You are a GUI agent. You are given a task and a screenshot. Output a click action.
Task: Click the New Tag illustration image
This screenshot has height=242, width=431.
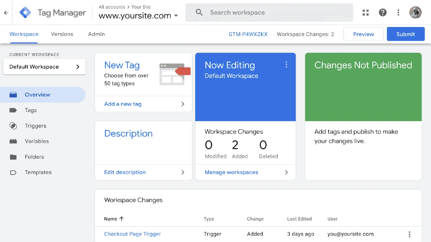click(175, 74)
